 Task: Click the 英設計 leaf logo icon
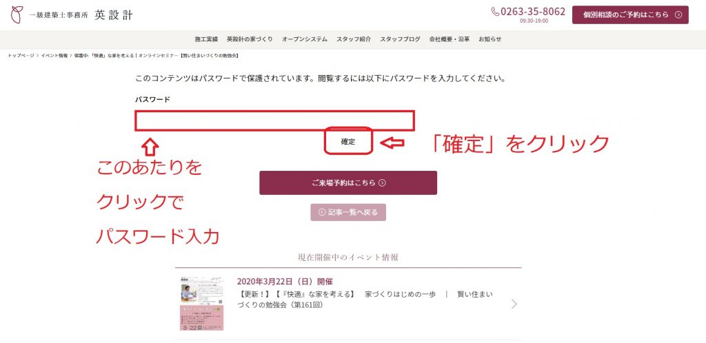pos(17,15)
